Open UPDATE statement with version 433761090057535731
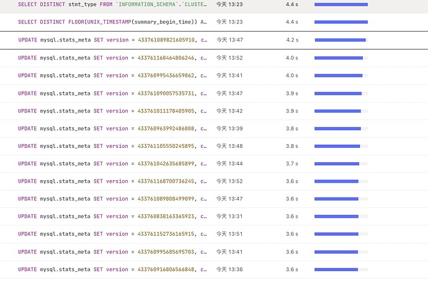 click(x=112, y=93)
